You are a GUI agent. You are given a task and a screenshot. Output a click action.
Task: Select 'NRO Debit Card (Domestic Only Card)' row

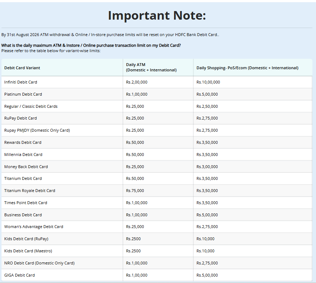pyautogui.click(x=39, y=263)
